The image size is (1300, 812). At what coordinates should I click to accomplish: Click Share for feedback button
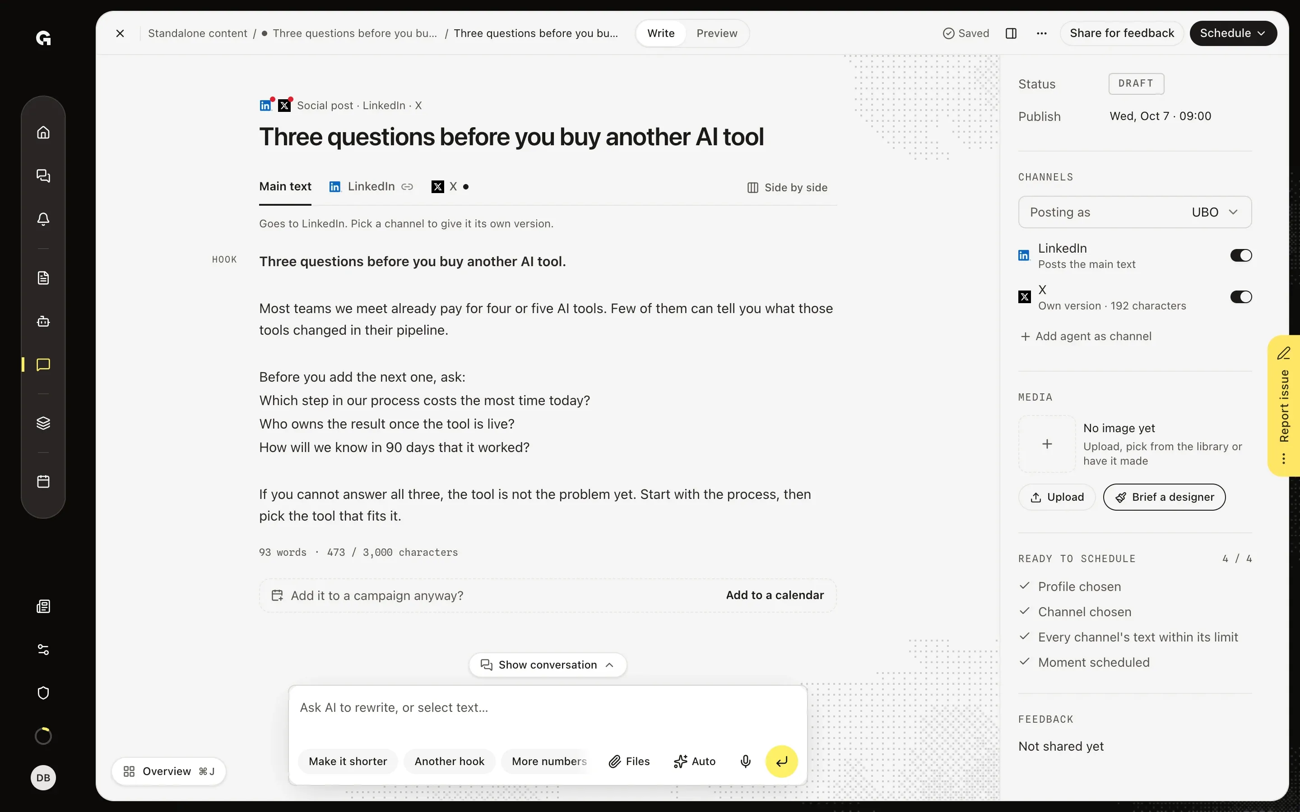pos(1122,33)
